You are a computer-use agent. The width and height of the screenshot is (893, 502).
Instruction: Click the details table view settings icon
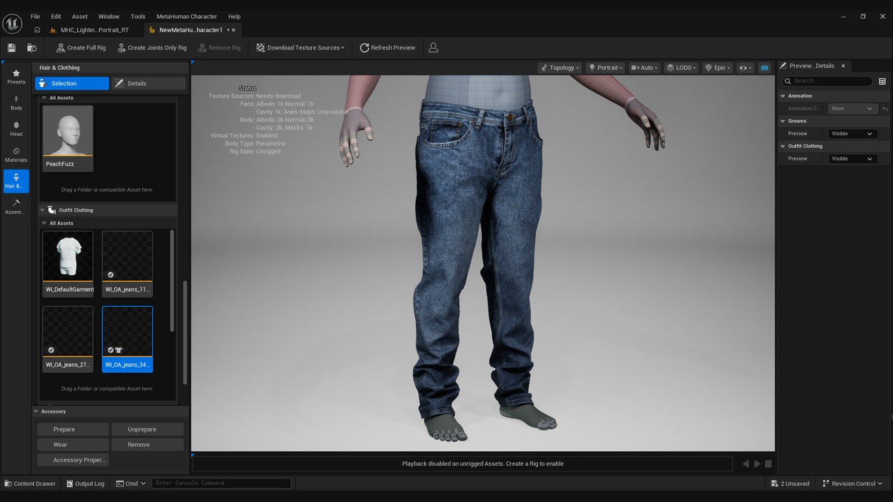[x=882, y=81]
